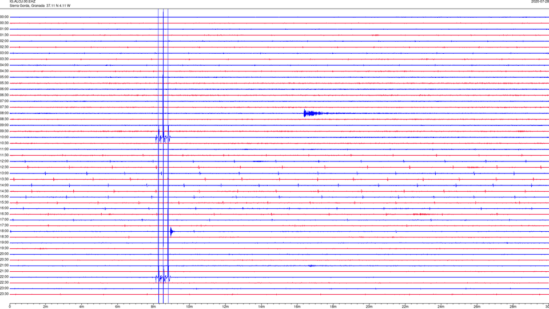Click the calibration pulse cluster on 22:00 trace
The image size is (549, 309).
click(163, 277)
